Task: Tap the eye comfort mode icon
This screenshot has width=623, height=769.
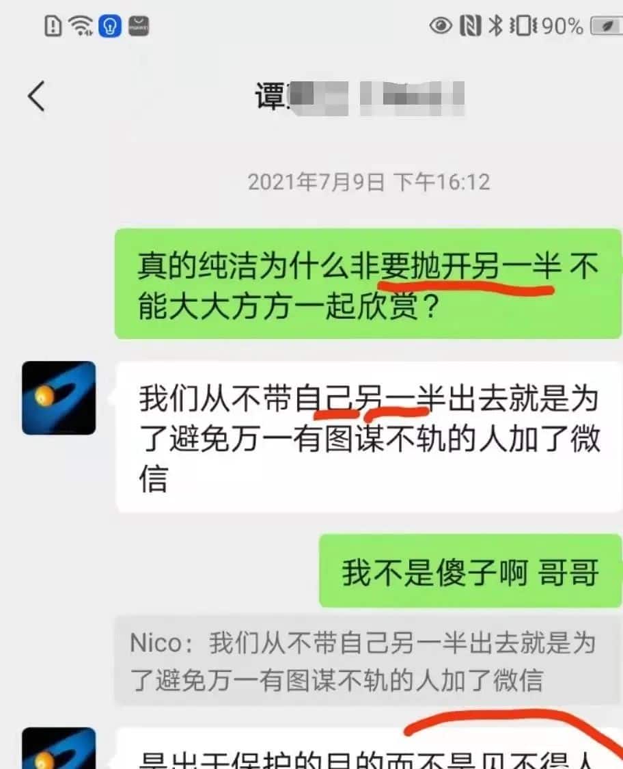Action: pos(441,25)
